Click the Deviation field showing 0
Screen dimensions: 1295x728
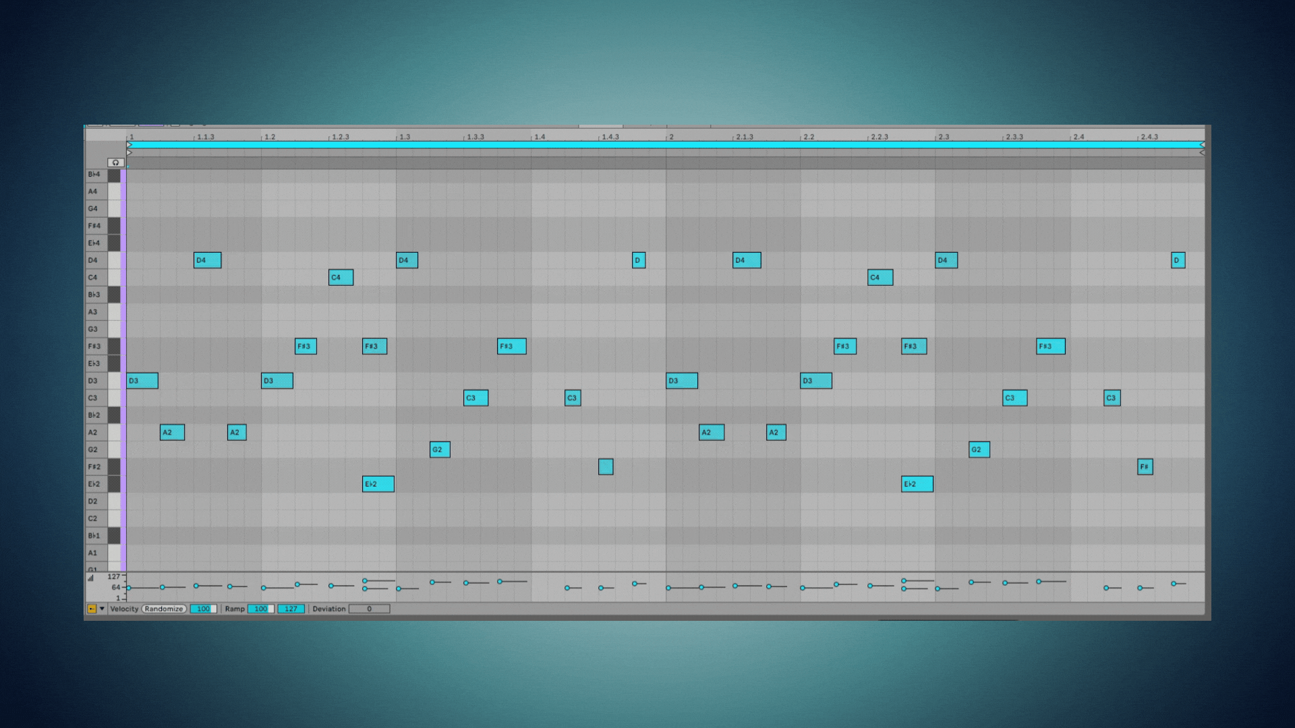[369, 608]
